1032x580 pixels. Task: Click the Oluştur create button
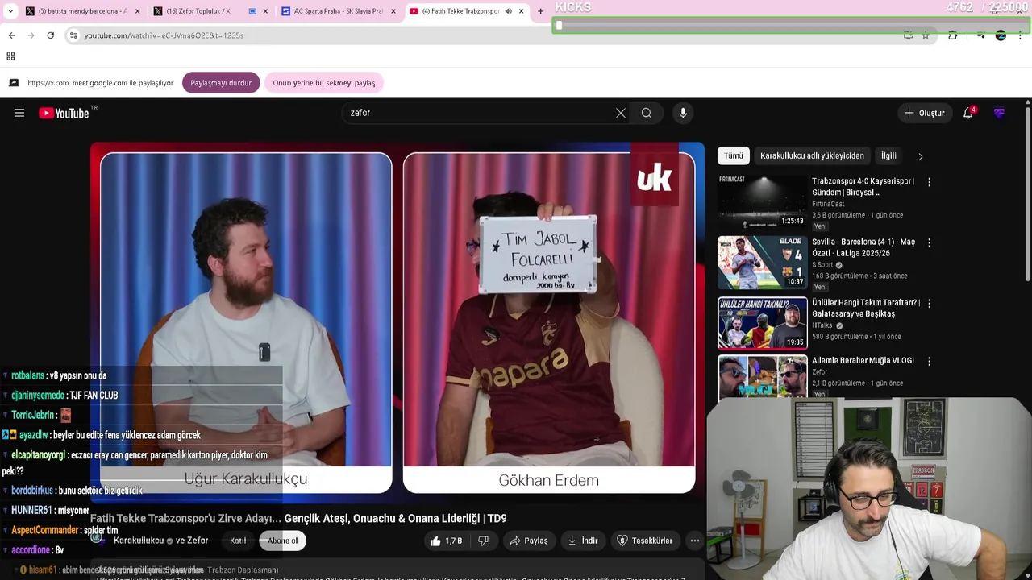pos(924,113)
